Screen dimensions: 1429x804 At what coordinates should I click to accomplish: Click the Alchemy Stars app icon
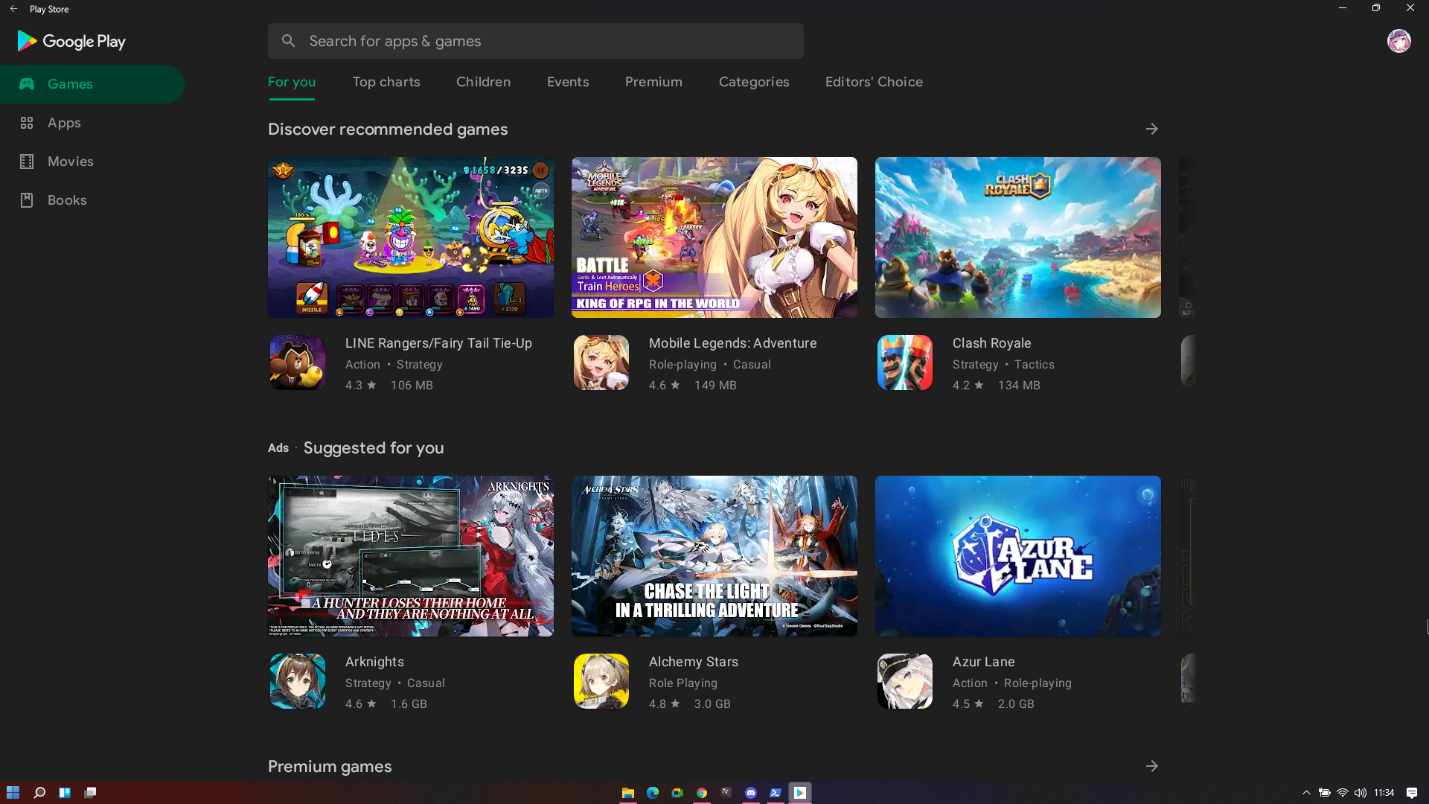pyautogui.click(x=601, y=681)
